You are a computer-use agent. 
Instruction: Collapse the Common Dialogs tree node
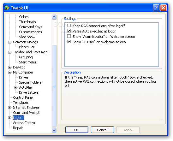(9, 42)
